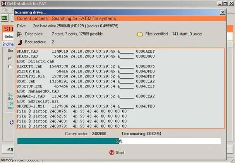
Task: Click the LFN: mdxredist.msi line
Action: click(x=38, y=101)
